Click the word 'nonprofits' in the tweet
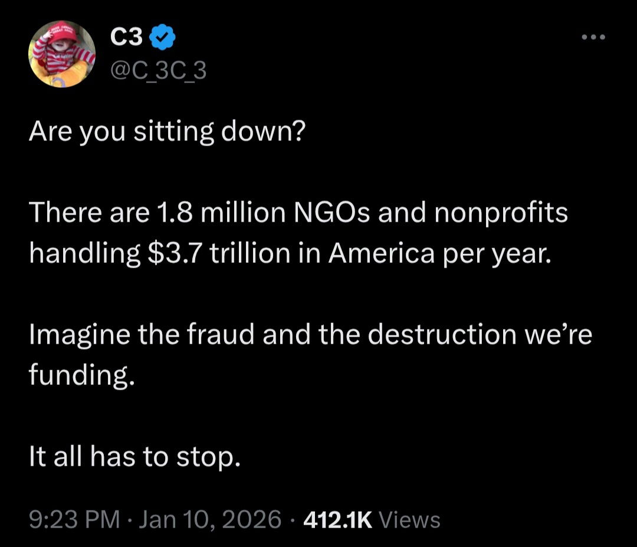637x547 pixels. pos(501,213)
